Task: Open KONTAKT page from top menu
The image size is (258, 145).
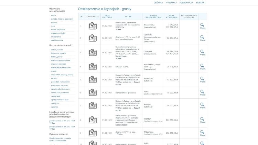Action: click(201, 2)
